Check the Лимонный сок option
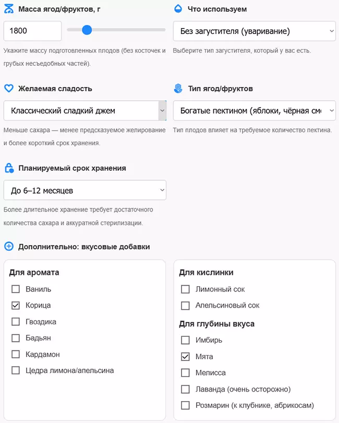The width and height of the screenshot is (339, 423). [x=186, y=289]
